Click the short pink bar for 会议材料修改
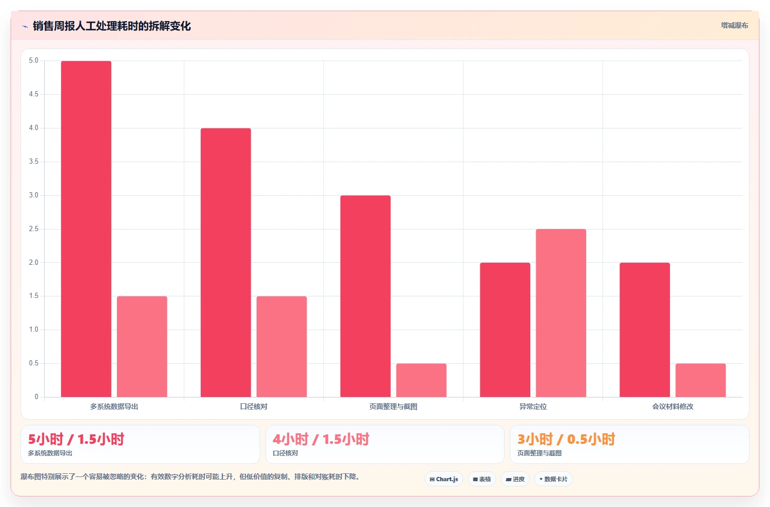 click(700, 380)
